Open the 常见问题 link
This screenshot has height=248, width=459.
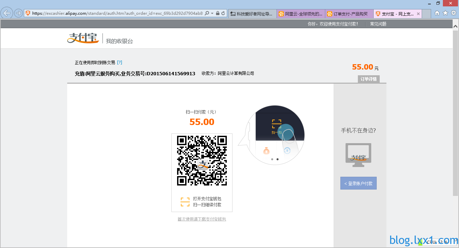(x=378, y=24)
